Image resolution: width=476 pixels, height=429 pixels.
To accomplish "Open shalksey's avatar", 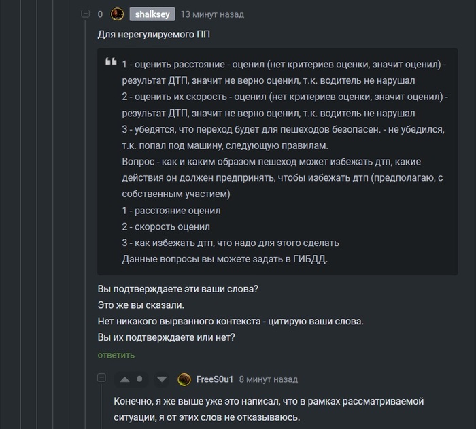I will point(117,14).
